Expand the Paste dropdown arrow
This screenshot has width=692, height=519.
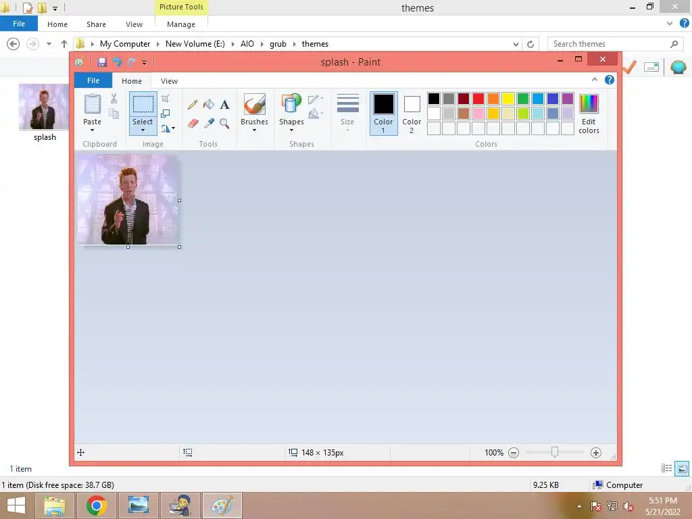click(92, 130)
